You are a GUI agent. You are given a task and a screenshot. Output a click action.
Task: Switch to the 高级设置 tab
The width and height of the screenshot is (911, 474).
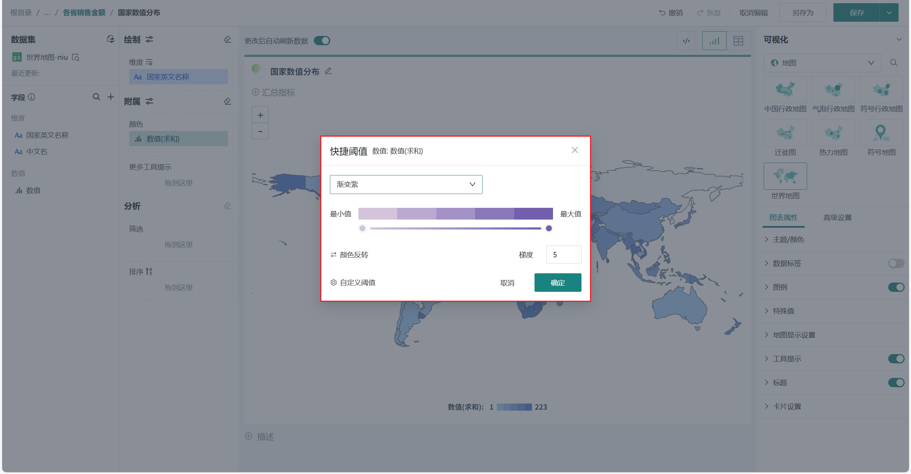pos(837,217)
